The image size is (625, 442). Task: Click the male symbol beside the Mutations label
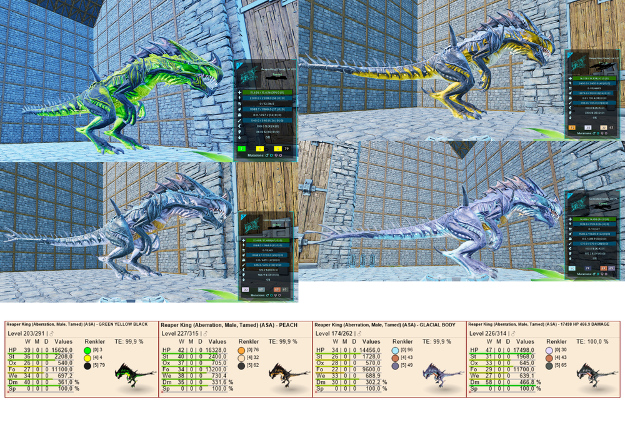coord(267,154)
